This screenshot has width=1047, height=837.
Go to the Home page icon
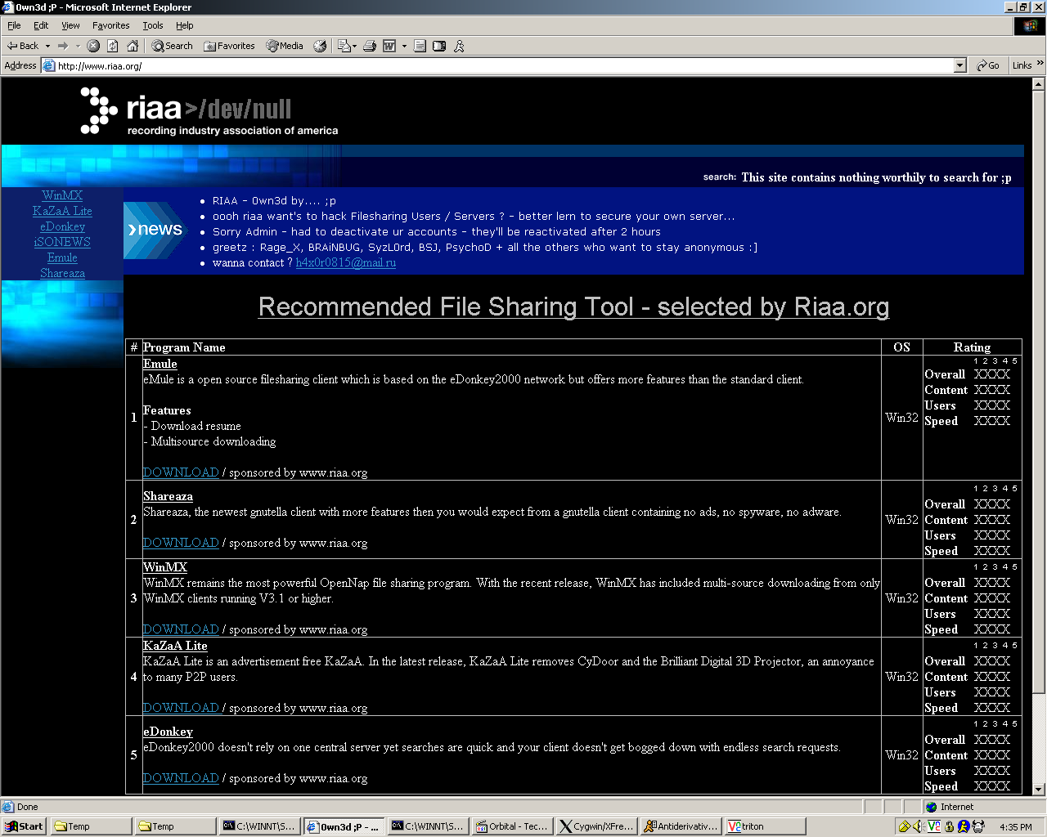[x=133, y=46]
